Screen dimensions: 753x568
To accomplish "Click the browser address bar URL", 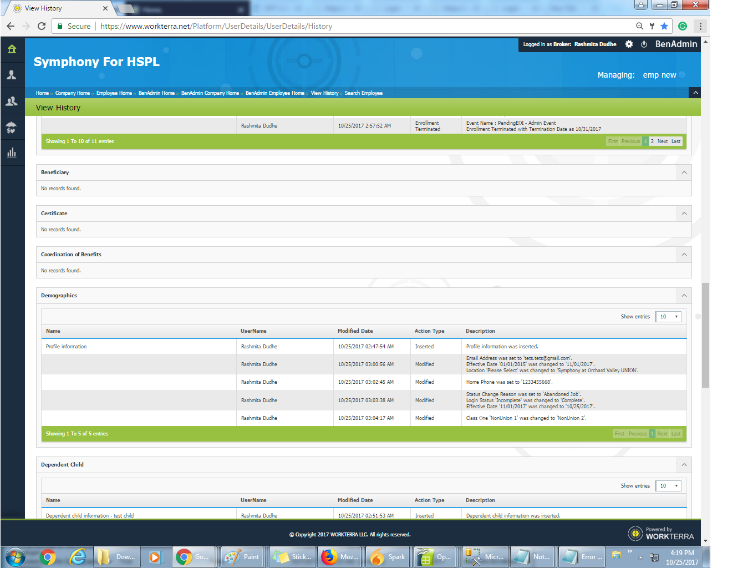I will [x=216, y=26].
